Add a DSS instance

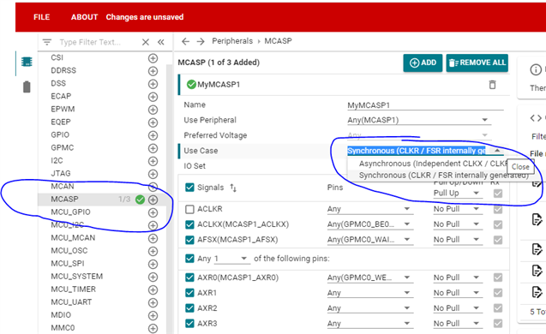[x=153, y=84]
